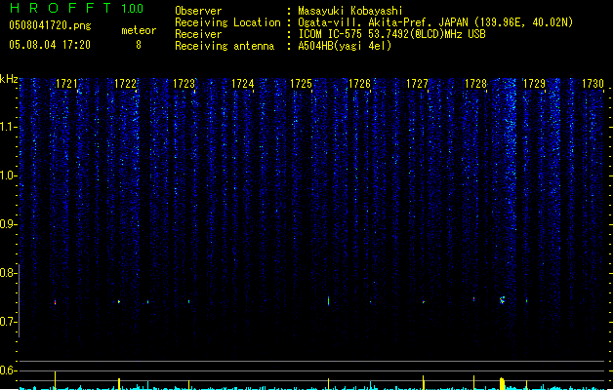Screen dimensions: 614x390
Task: Click the 1725 time marker
Action: [301, 84]
